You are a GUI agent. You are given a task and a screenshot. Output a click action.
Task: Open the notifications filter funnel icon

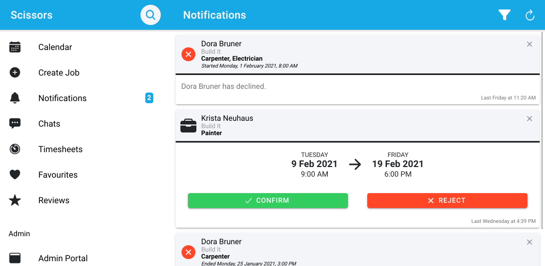[x=505, y=15]
